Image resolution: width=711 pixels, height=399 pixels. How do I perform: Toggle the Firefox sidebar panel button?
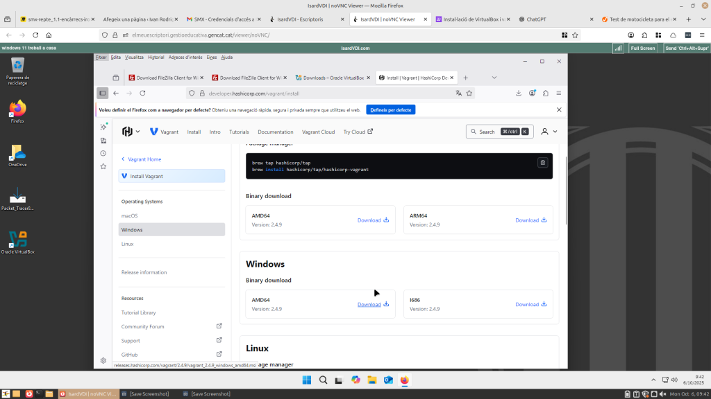point(103,93)
